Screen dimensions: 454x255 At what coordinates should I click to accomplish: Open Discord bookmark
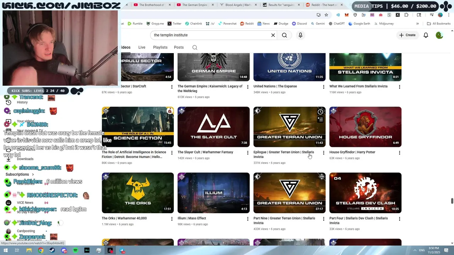click(299, 24)
